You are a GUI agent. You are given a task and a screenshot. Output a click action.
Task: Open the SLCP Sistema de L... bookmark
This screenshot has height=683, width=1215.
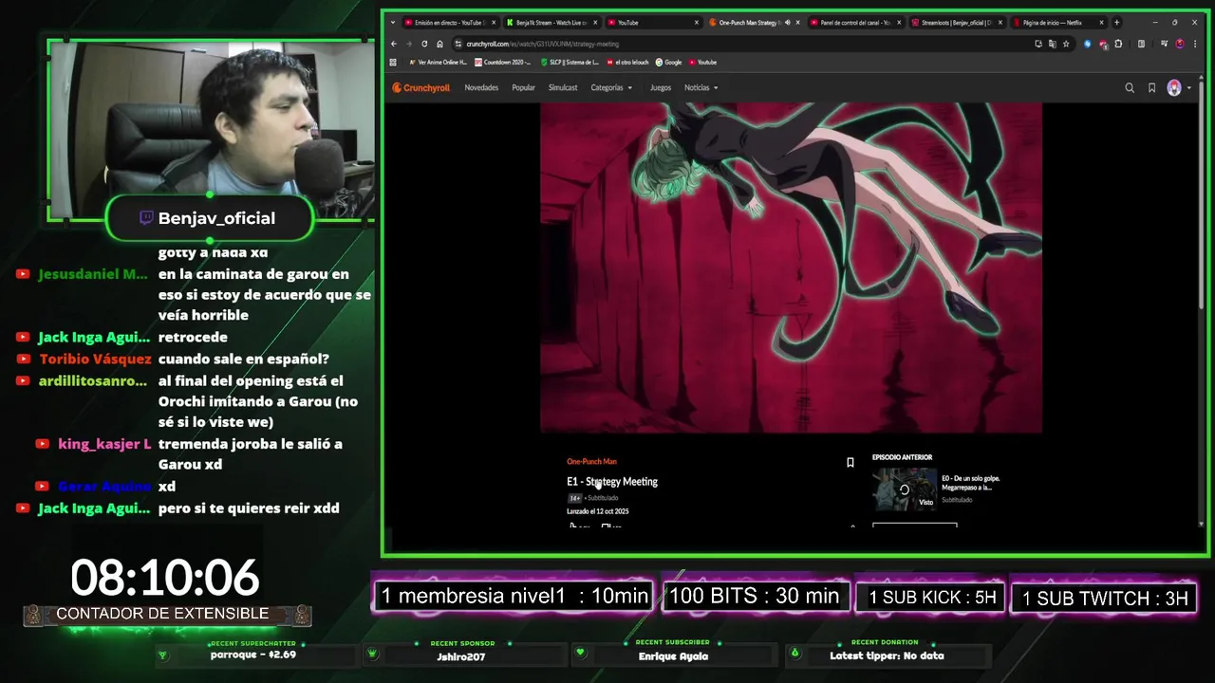(x=570, y=63)
